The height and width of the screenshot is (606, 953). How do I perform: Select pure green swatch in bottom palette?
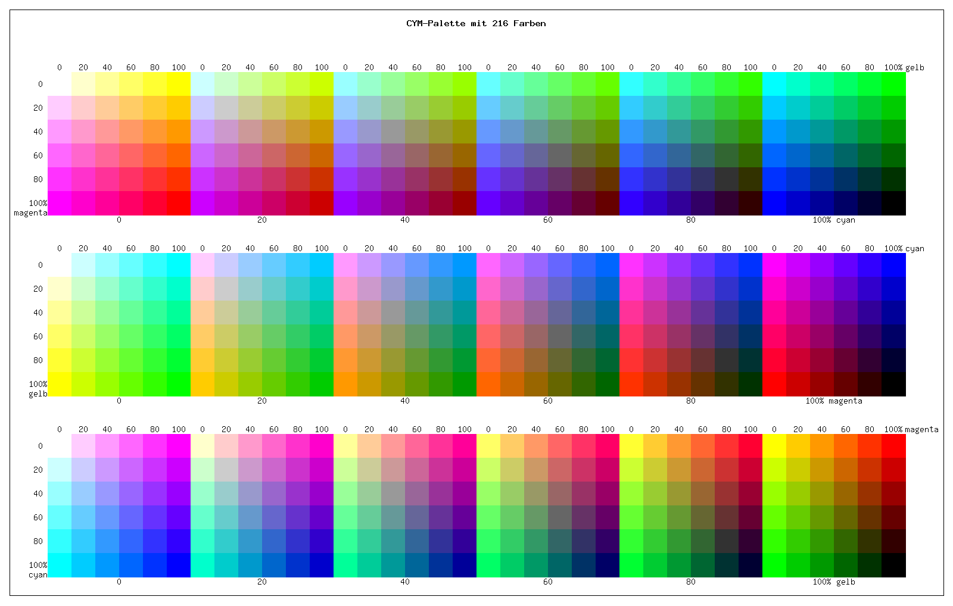(774, 565)
